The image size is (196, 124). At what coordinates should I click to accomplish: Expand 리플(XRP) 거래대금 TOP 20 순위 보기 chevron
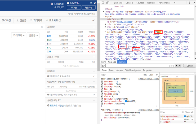pos(94,95)
